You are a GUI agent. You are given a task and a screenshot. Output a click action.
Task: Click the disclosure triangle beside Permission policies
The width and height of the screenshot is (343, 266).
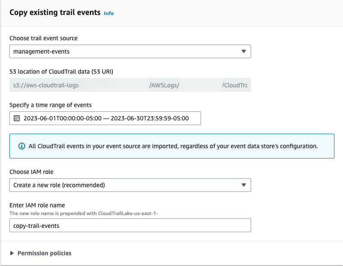coord(12,253)
